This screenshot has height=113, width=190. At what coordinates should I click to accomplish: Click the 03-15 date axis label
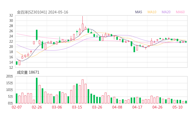[77, 107]
